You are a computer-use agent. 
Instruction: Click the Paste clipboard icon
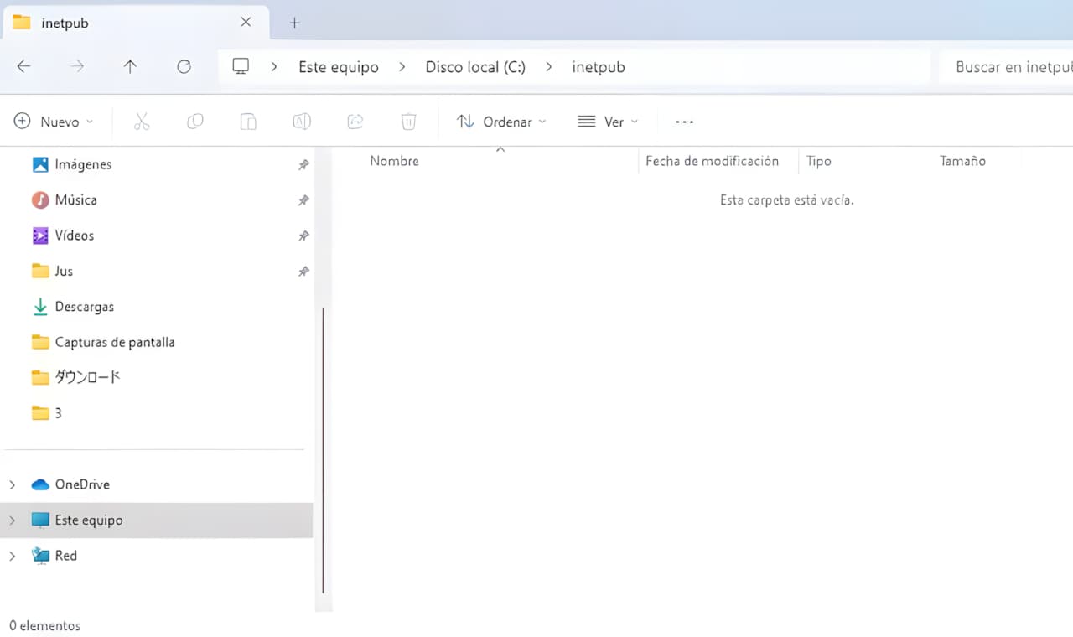[x=248, y=122]
